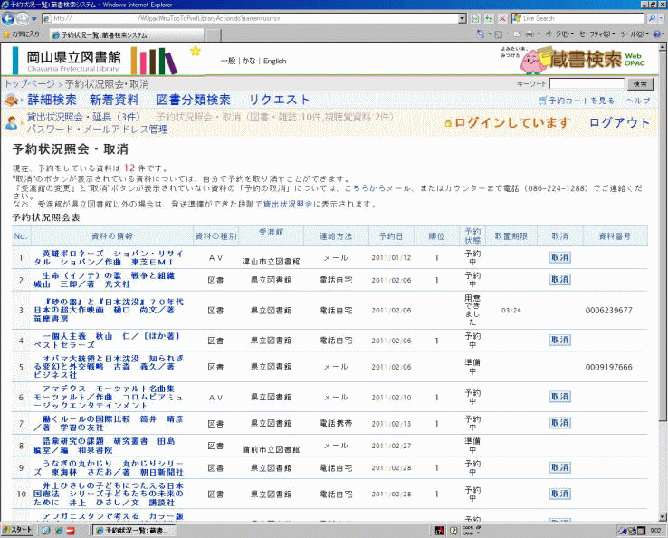Open title オバマ大統領と日本沈没 link
The image size is (668, 538).
coord(109,367)
